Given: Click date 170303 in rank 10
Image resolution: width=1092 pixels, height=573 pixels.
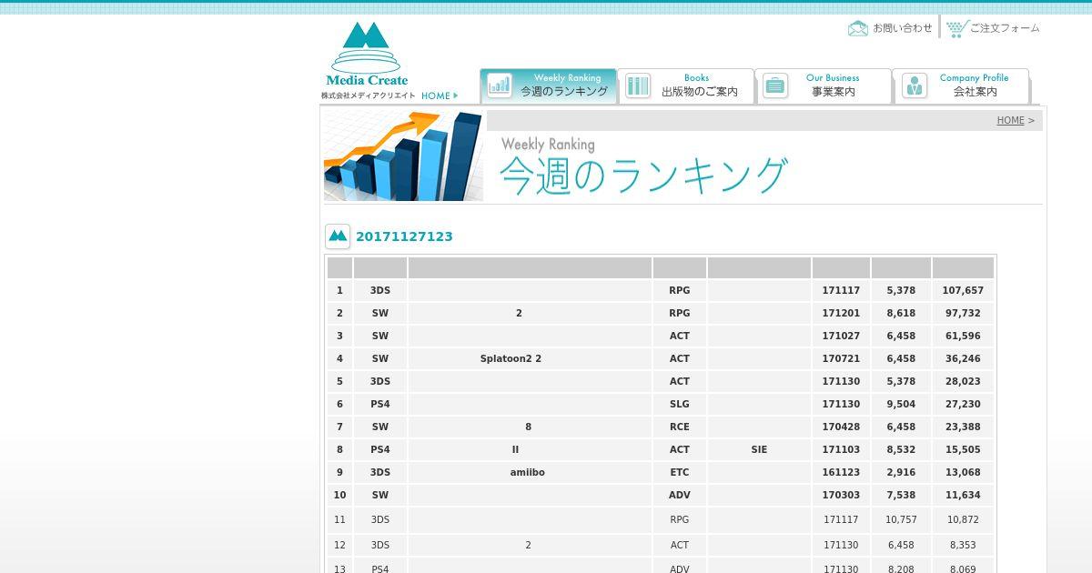Looking at the screenshot, I should (841, 495).
